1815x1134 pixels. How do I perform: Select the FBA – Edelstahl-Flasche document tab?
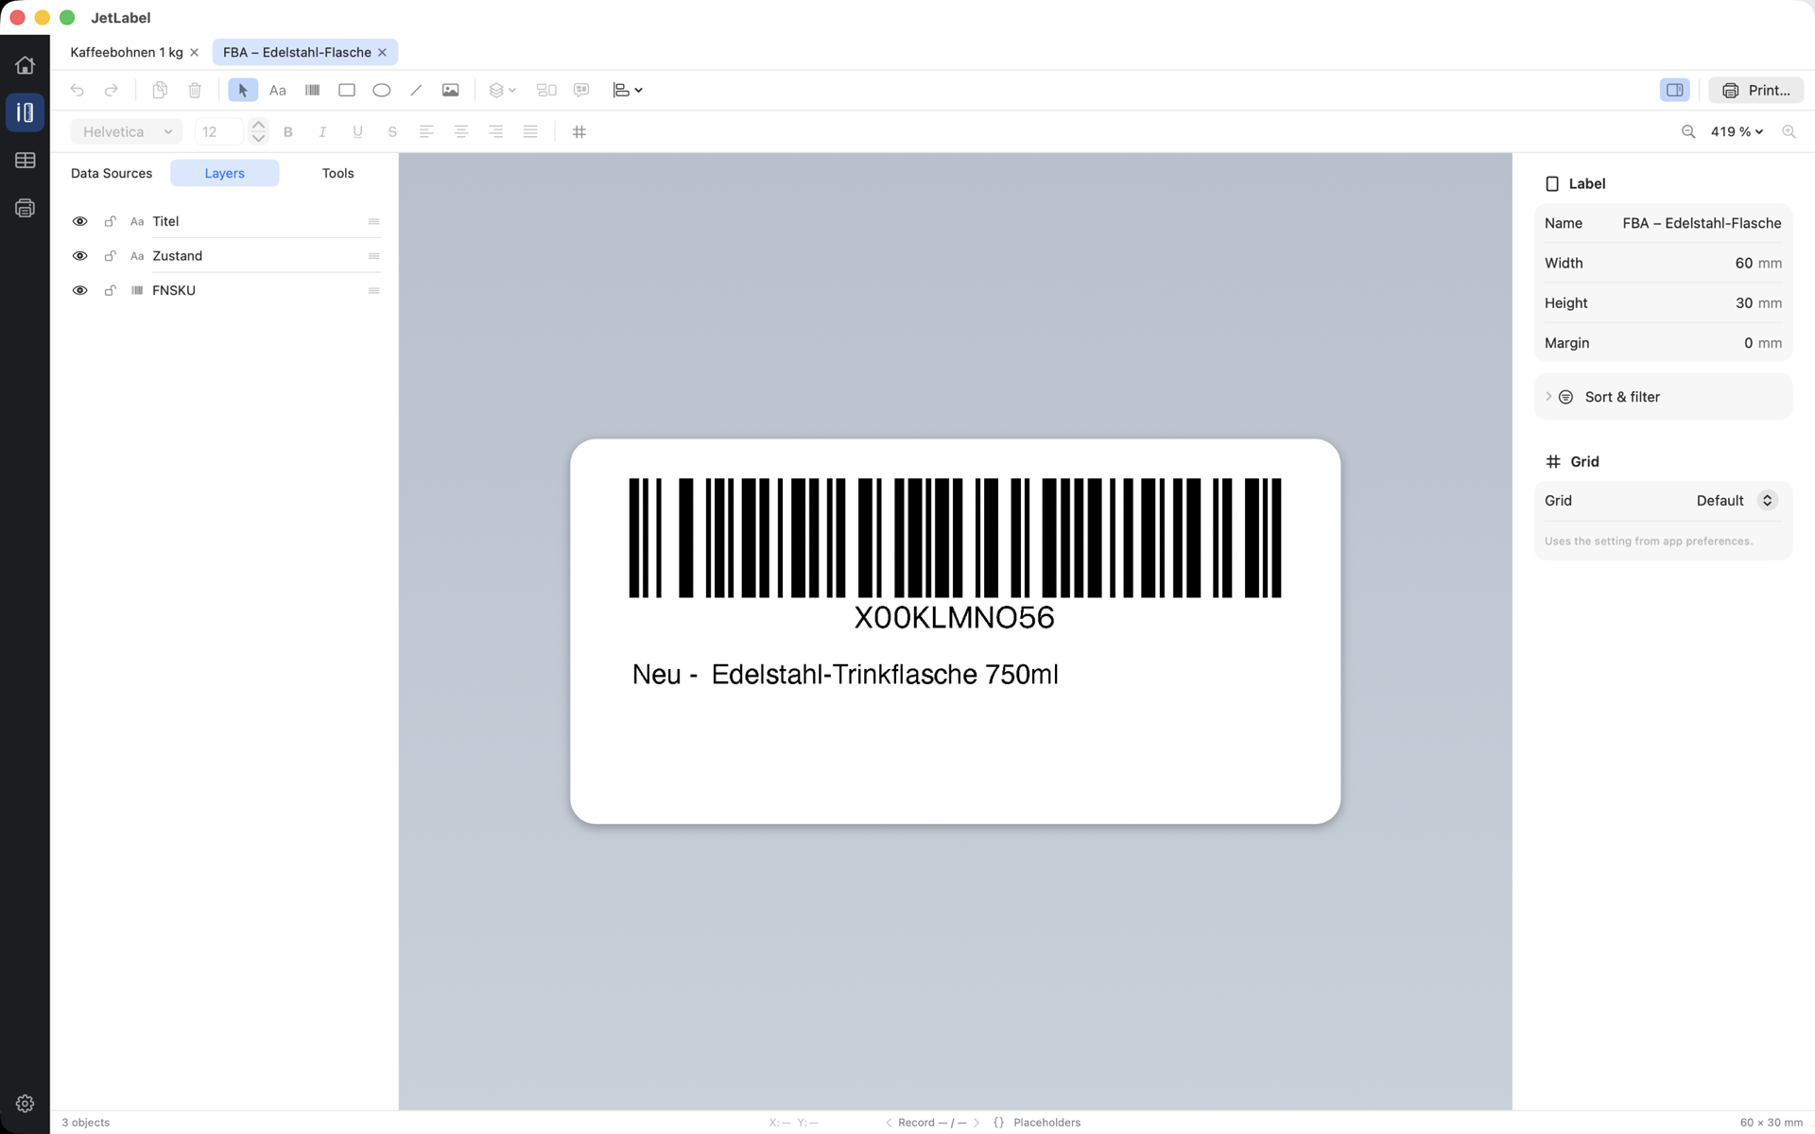[x=297, y=52]
